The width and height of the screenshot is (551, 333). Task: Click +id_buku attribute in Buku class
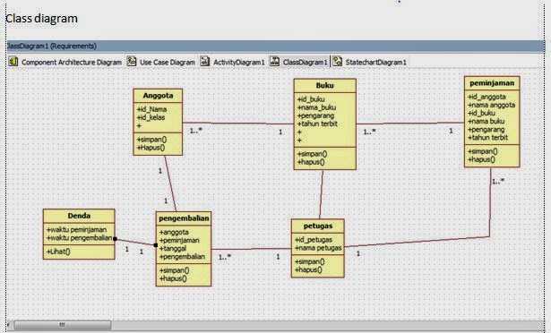pyautogui.click(x=311, y=99)
